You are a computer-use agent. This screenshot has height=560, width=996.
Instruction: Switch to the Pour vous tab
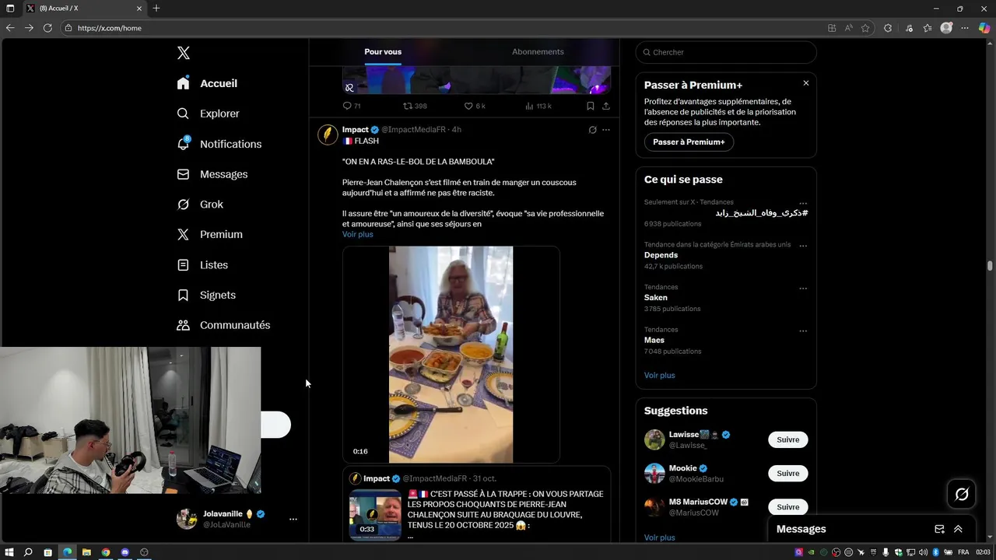pyautogui.click(x=383, y=52)
